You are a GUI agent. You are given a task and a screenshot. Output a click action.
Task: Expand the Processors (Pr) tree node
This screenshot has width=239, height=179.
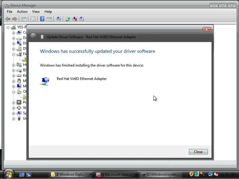13,103
